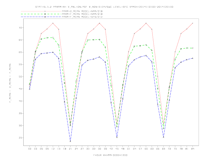The width and height of the screenshot is (210, 162).
Task: Click the plus marker in the red legend line
Action: (x=45, y=11)
